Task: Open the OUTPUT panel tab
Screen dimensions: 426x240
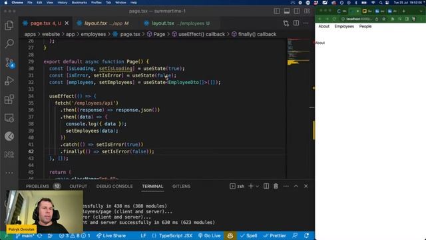Action: (x=79, y=187)
